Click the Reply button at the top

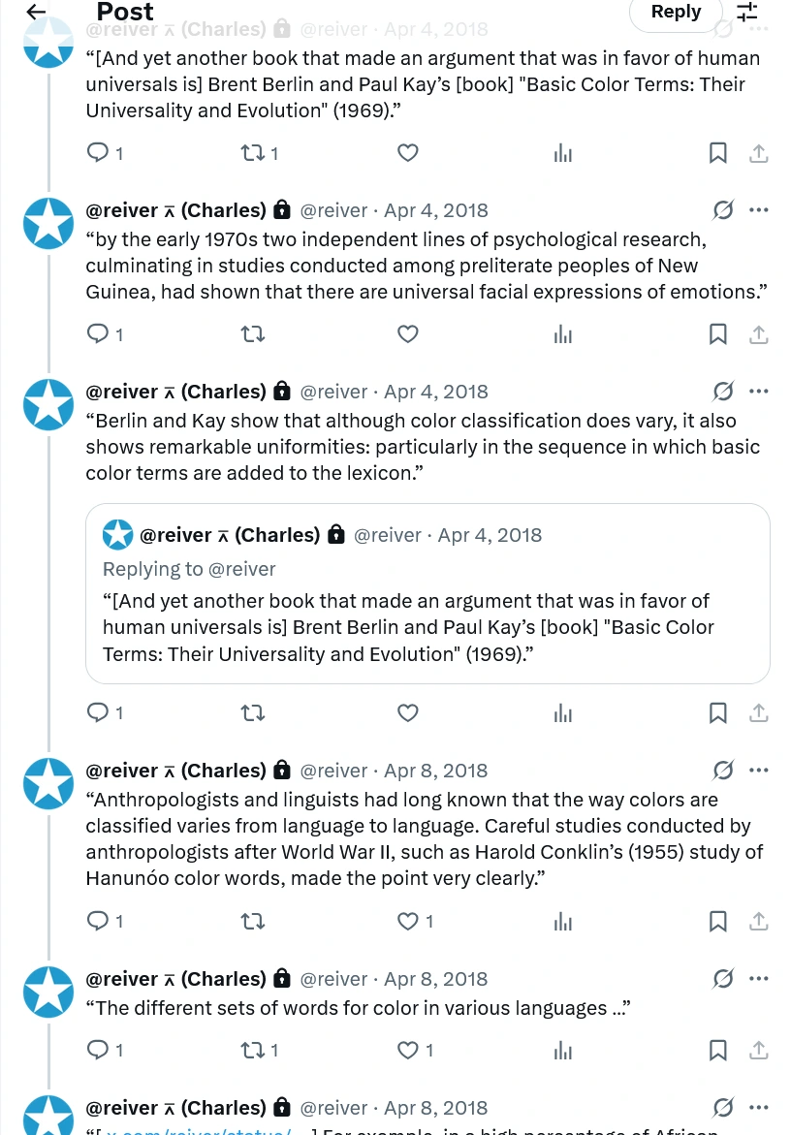click(x=676, y=13)
